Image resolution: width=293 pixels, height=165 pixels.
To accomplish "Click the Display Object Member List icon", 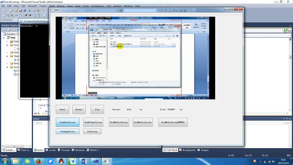I will (4, 15).
